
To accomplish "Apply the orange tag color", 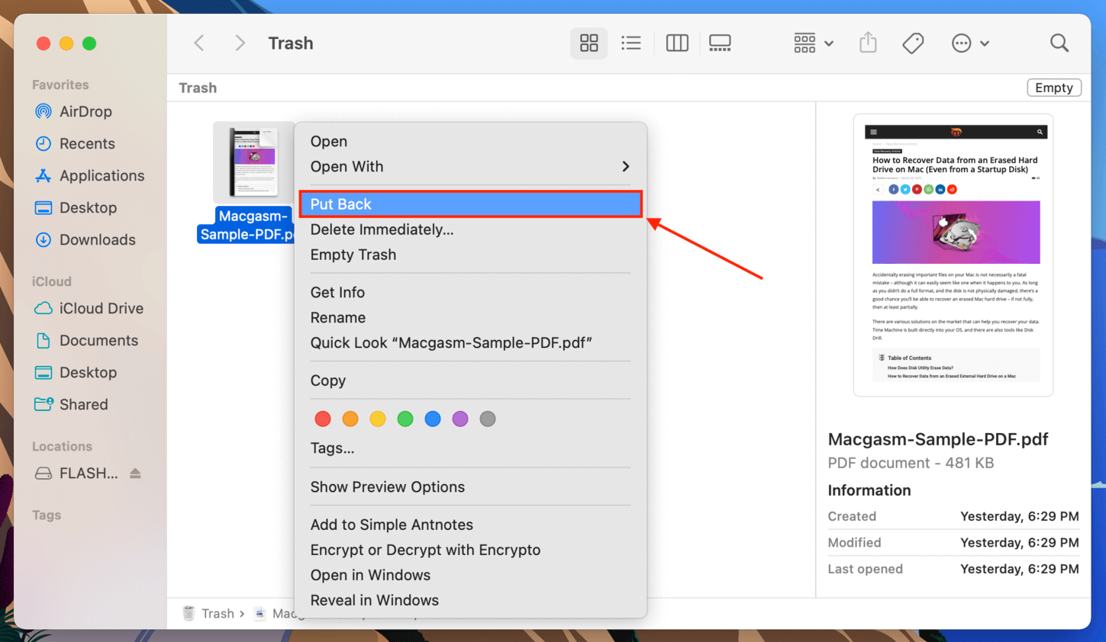I will coord(350,419).
